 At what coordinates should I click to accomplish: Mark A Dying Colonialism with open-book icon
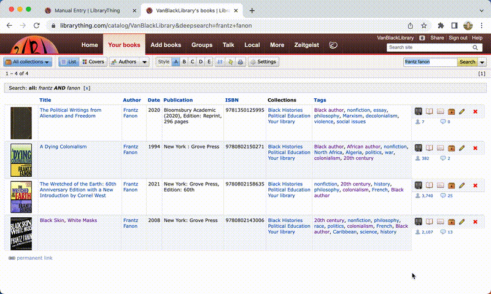[x=429, y=148]
